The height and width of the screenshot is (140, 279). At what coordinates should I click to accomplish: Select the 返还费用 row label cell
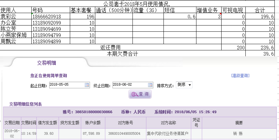(x=110, y=48)
